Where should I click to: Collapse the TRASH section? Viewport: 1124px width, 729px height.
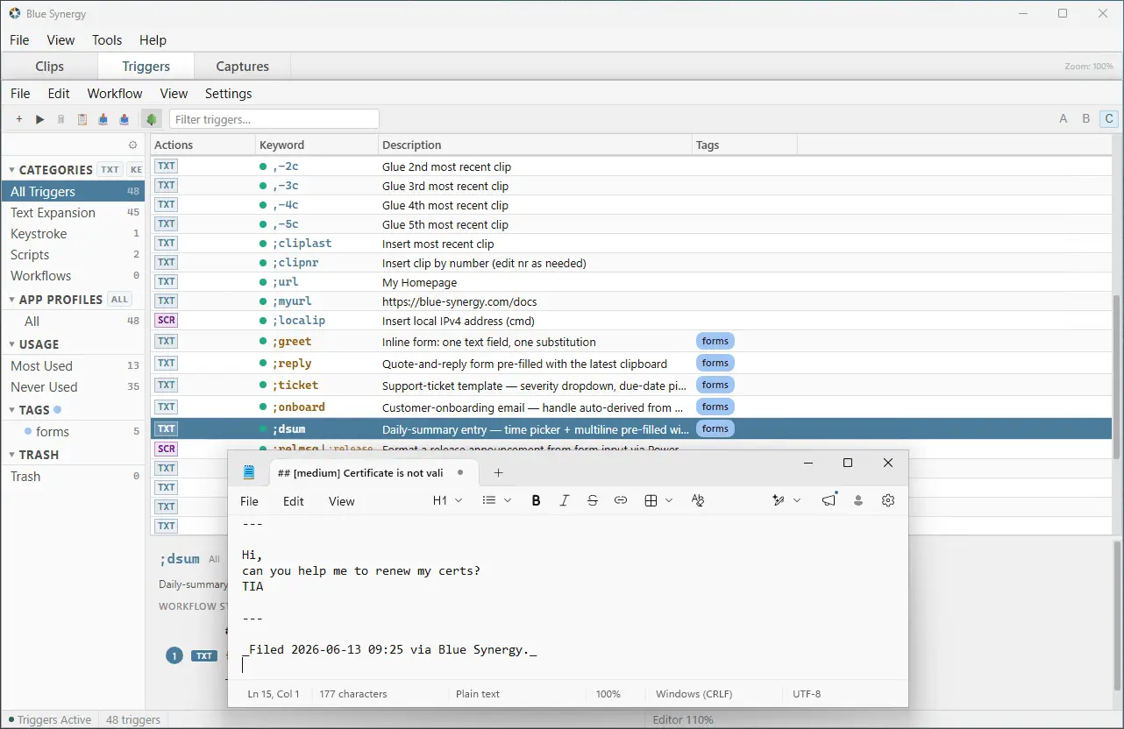[12, 455]
